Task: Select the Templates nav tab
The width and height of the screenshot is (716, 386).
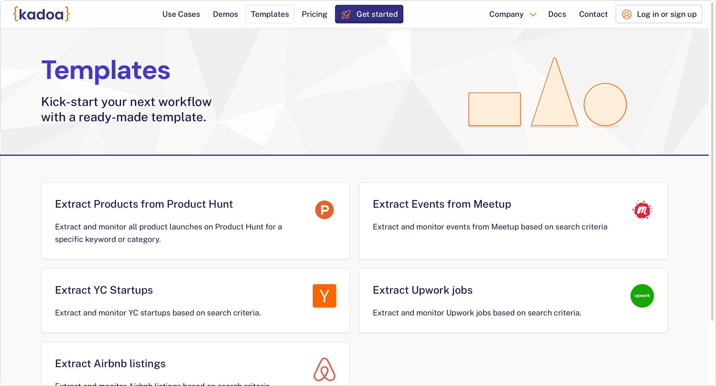Action: coord(270,14)
